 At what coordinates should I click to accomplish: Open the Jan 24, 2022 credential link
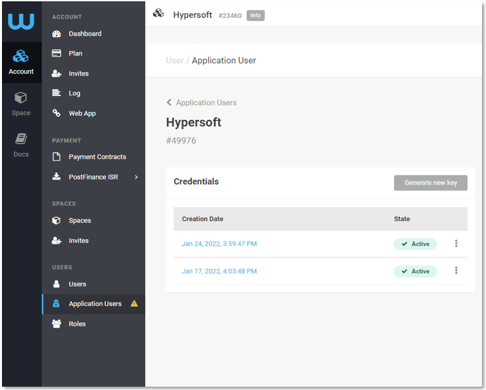click(219, 244)
